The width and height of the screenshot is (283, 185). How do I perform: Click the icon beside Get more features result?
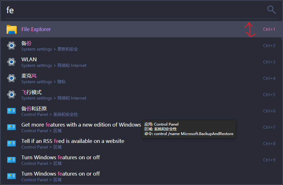11,127
